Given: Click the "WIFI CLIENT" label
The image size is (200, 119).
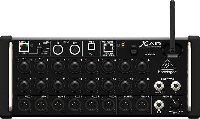Looking at the screenshot, I should [46, 42].
